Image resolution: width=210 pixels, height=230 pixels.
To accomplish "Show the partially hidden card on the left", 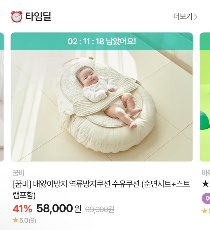I will coord(2,97).
